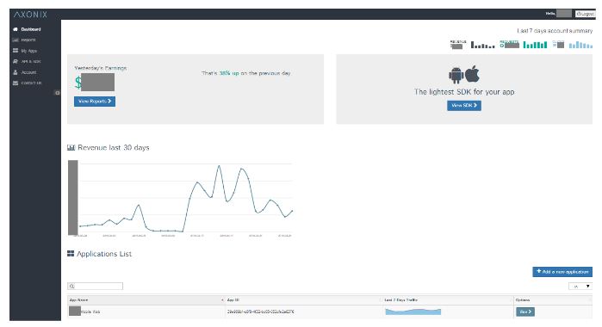602x327 pixels.
Task: Click the Options column header
Action: click(553, 300)
